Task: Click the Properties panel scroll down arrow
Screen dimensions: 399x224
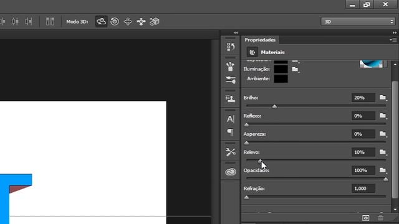Action: (395, 210)
